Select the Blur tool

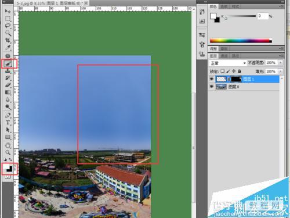coord(8,99)
